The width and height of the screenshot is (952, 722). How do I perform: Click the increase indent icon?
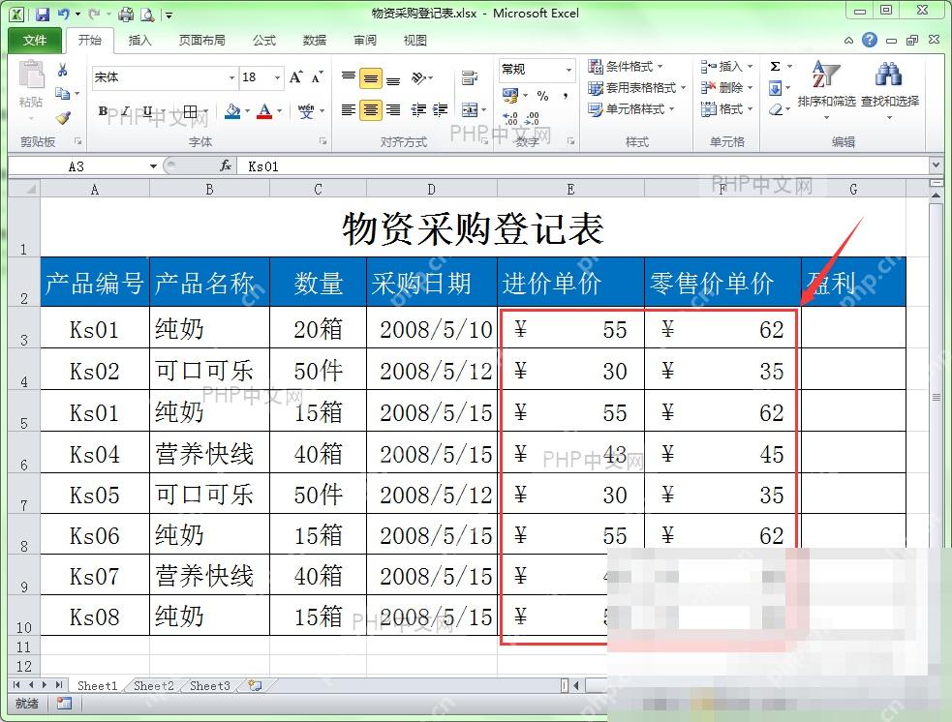coord(441,109)
